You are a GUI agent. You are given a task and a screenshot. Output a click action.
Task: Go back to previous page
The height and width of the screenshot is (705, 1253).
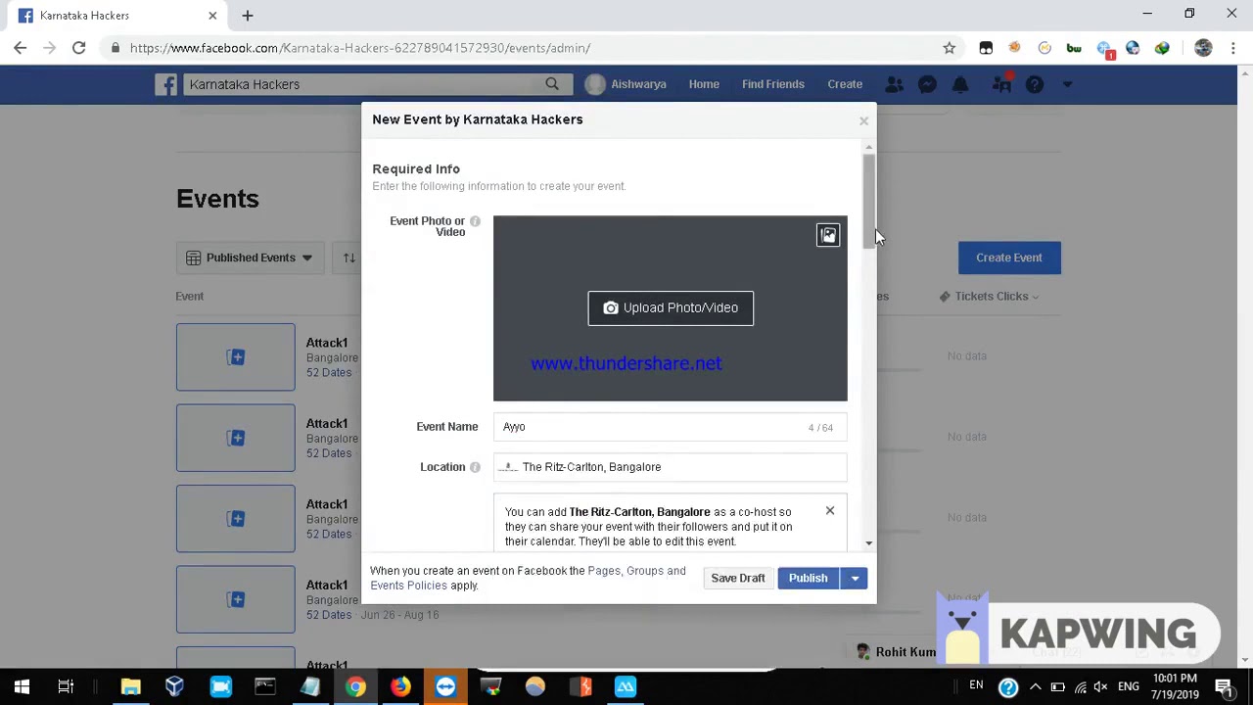coord(21,48)
